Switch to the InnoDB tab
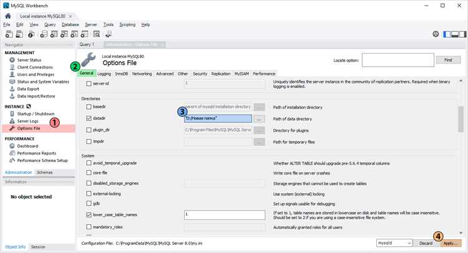 pos(122,74)
